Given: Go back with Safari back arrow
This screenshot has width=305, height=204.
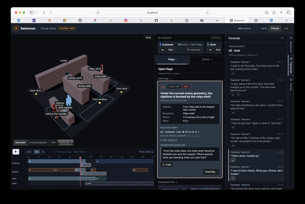Looking at the screenshot, I should [x=44, y=13].
